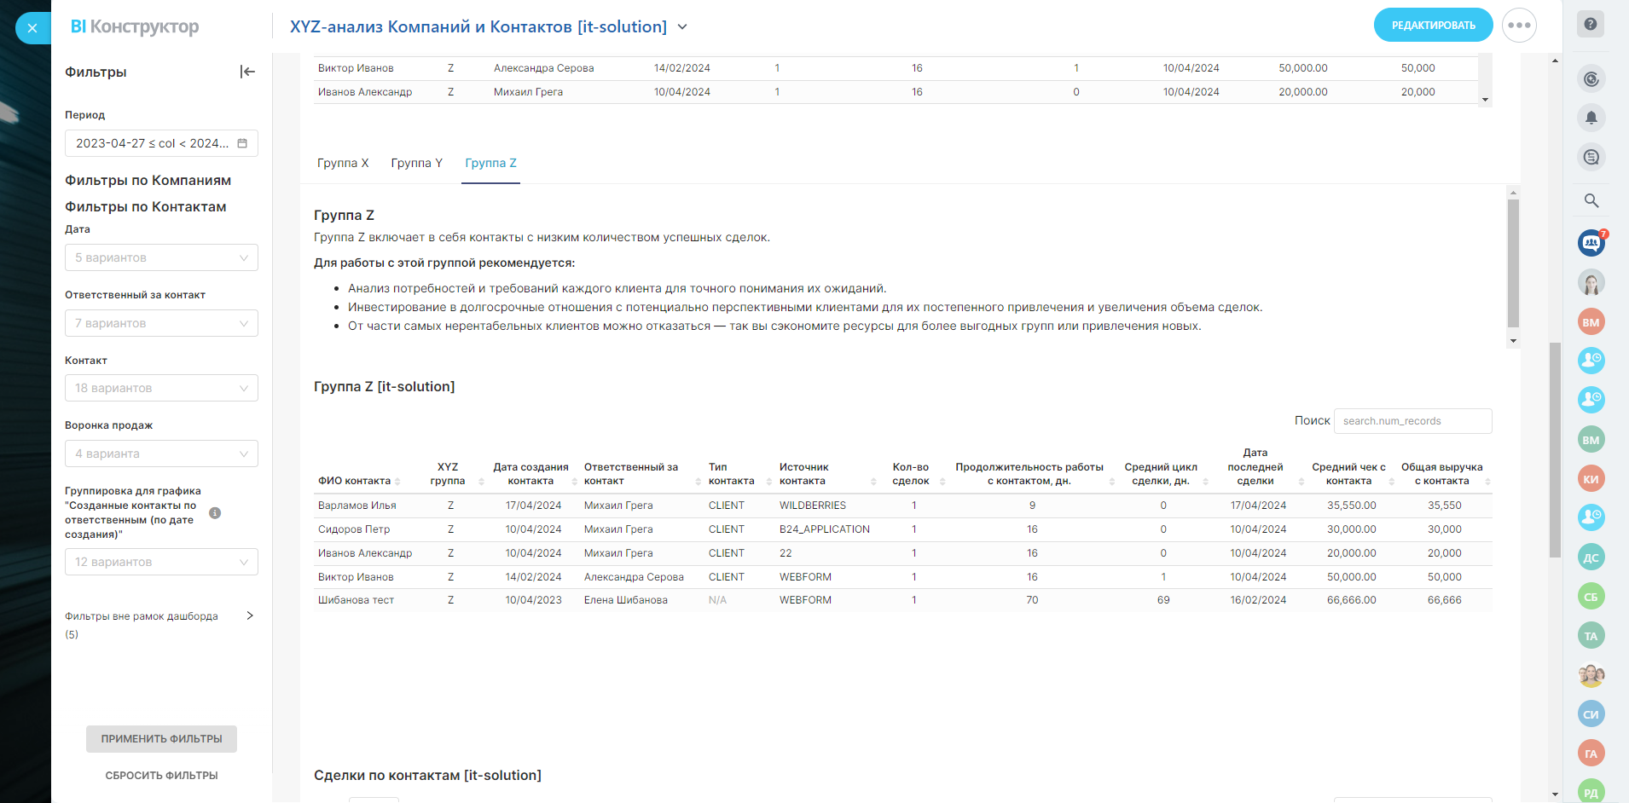The height and width of the screenshot is (803, 1629).
Task: Open the help question mark icon
Action: point(1591,24)
